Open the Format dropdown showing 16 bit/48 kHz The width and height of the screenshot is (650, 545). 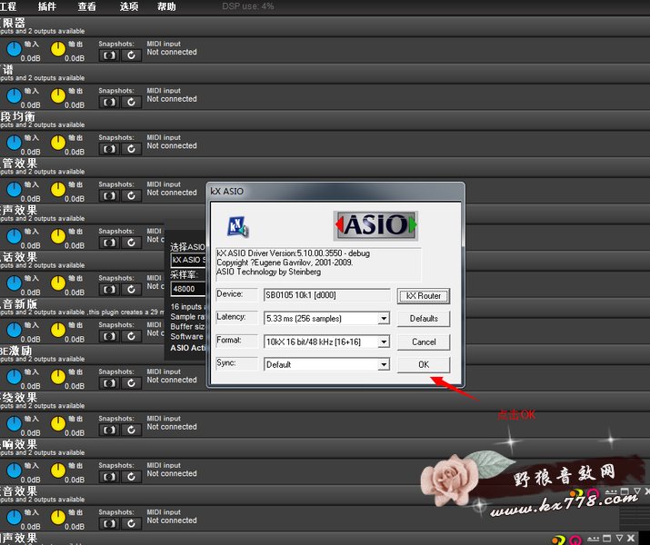[385, 342]
